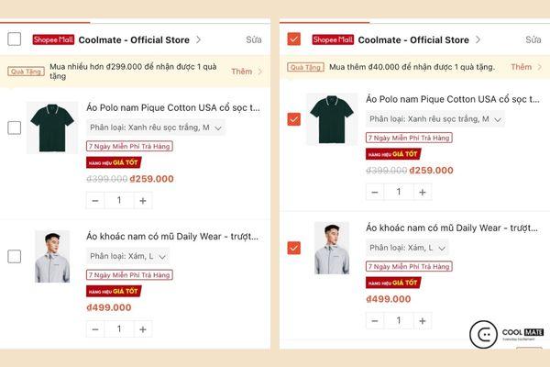This screenshot has height=367, width=550.
Task: Click plus for polo quantity in right panel
Action: [423, 192]
